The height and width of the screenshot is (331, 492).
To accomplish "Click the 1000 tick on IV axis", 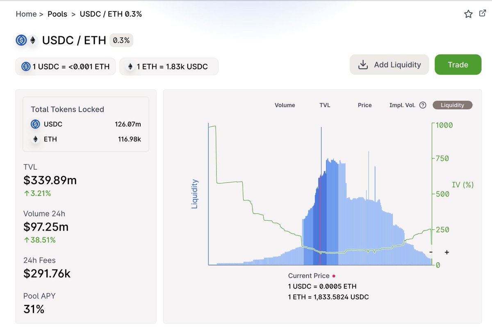I will [444, 125].
